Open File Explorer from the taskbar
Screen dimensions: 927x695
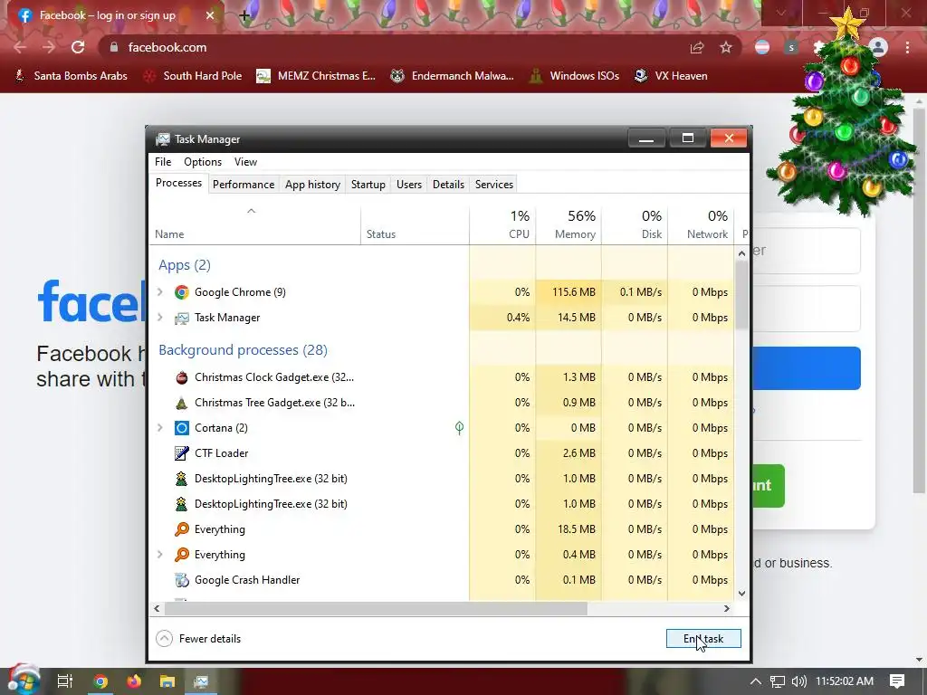167,681
